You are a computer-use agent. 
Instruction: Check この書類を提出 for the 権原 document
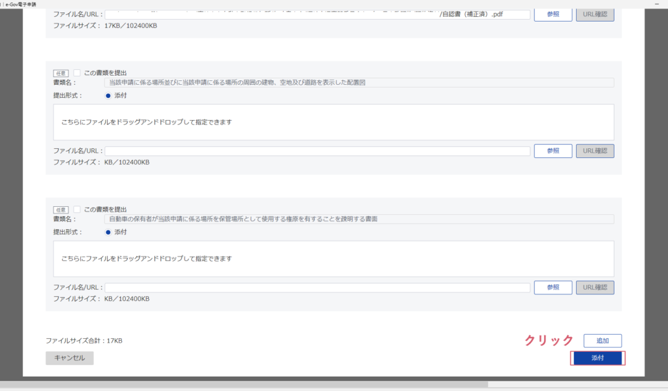point(77,210)
